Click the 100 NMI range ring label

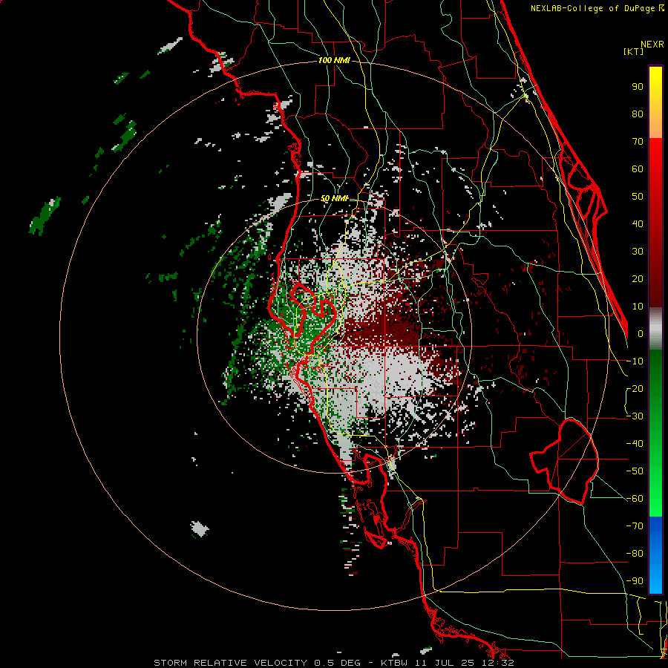pyautogui.click(x=334, y=61)
